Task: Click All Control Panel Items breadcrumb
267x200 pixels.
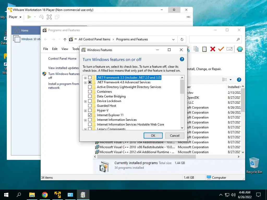Action: pos(94,39)
